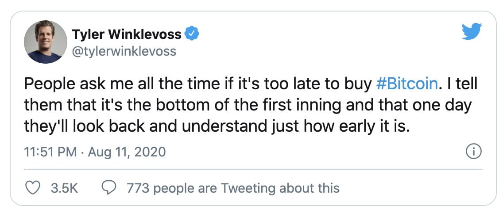Click the "I tell" text after #Bitcoin

463,84
